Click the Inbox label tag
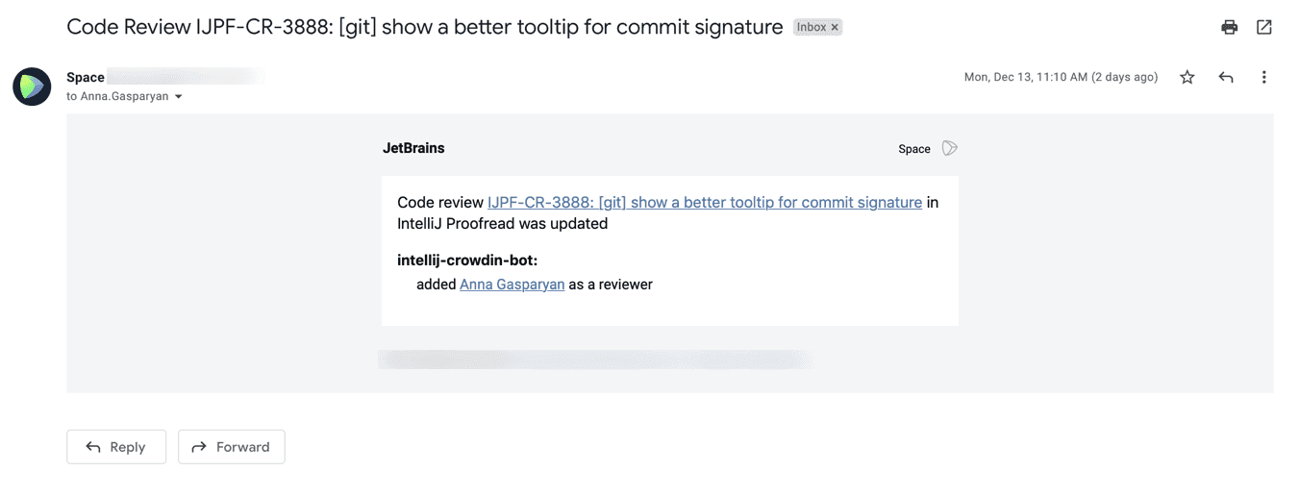The height and width of the screenshot is (496, 1300). pos(811,27)
